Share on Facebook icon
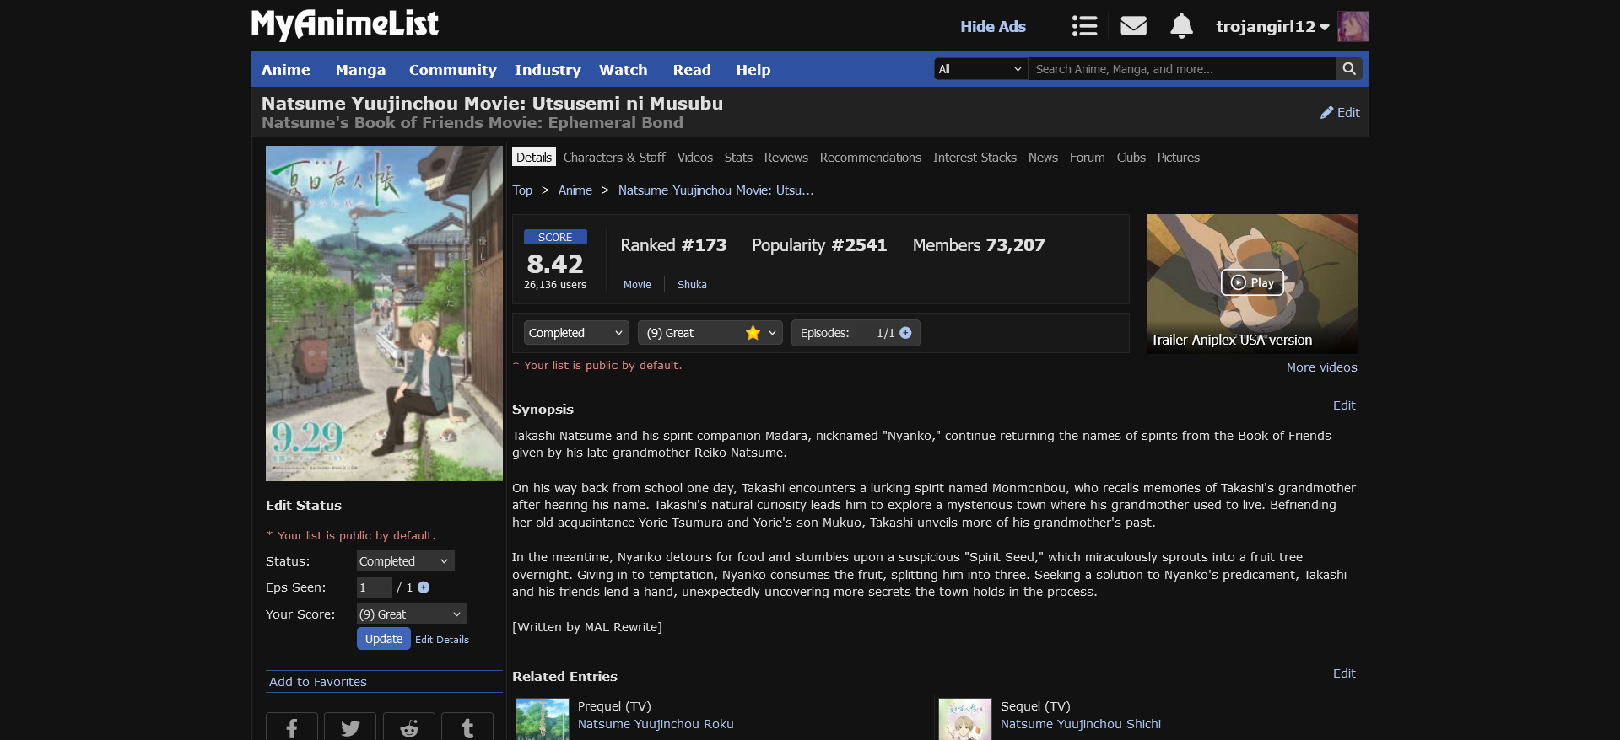 click(x=291, y=727)
